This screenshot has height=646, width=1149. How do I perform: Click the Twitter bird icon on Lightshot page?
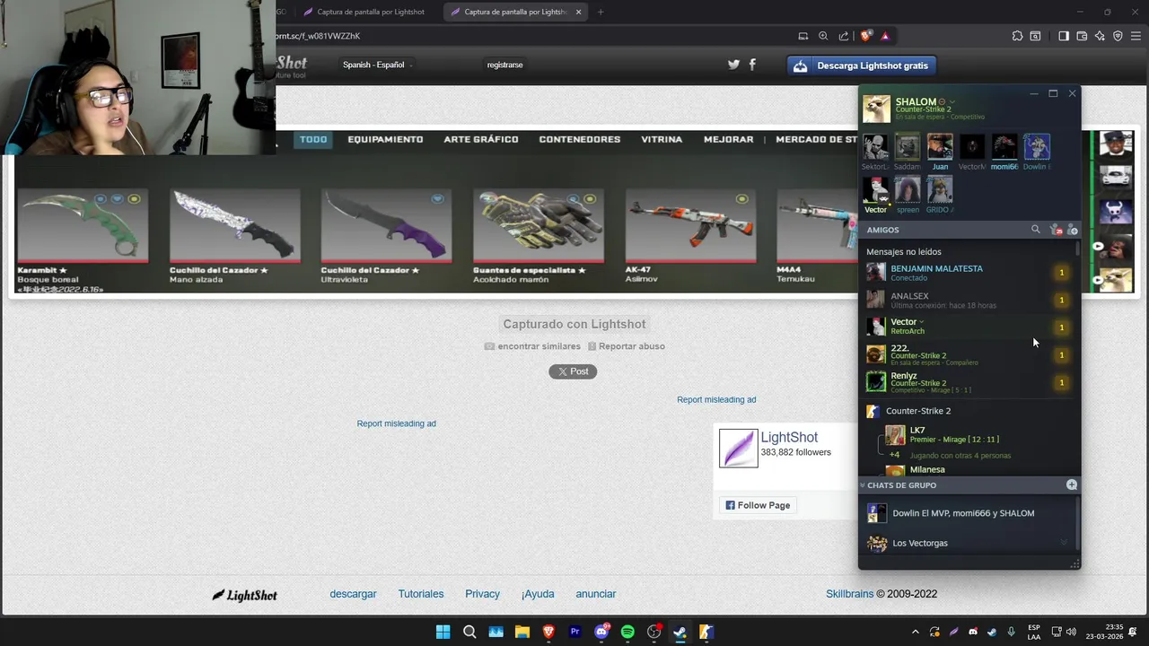click(733, 65)
